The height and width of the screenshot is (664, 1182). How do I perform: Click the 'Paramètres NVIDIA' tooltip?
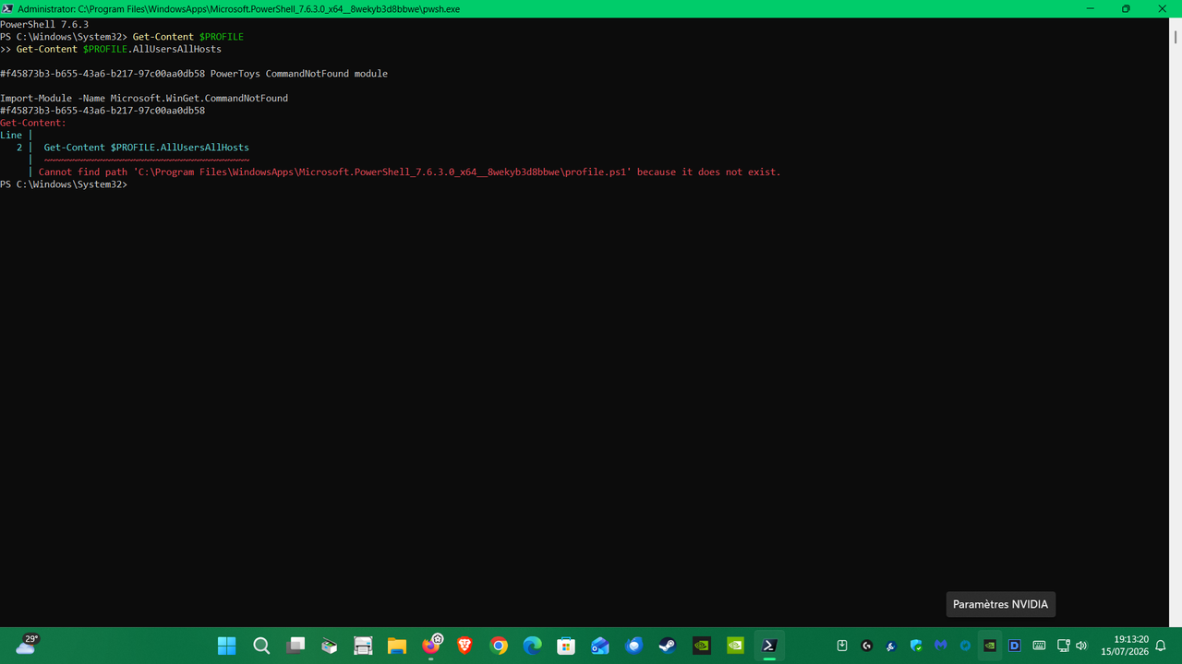[x=1001, y=604]
